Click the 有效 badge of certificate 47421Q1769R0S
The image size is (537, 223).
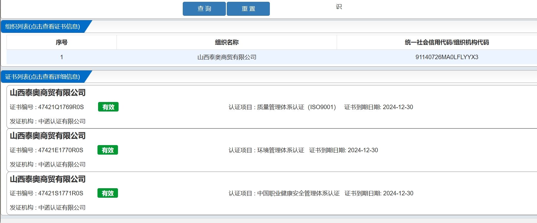point(108,107)
